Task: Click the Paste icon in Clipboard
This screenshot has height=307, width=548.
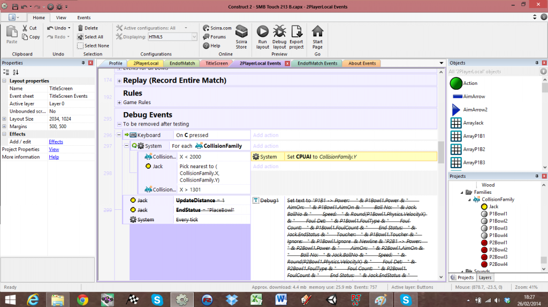Action: pos(12,34)
